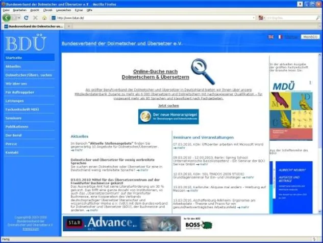Open Der Beruf in sidebar

pos(29,135)
